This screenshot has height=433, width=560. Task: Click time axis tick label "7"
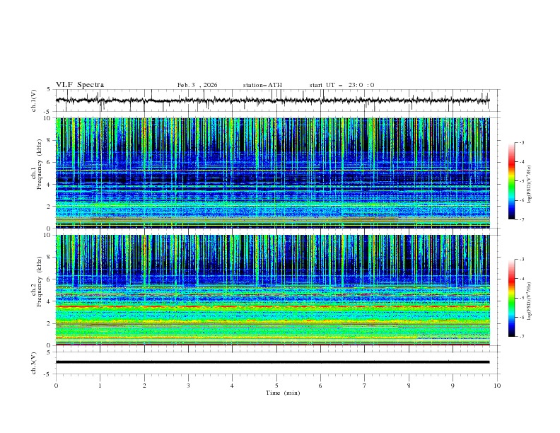365,386
